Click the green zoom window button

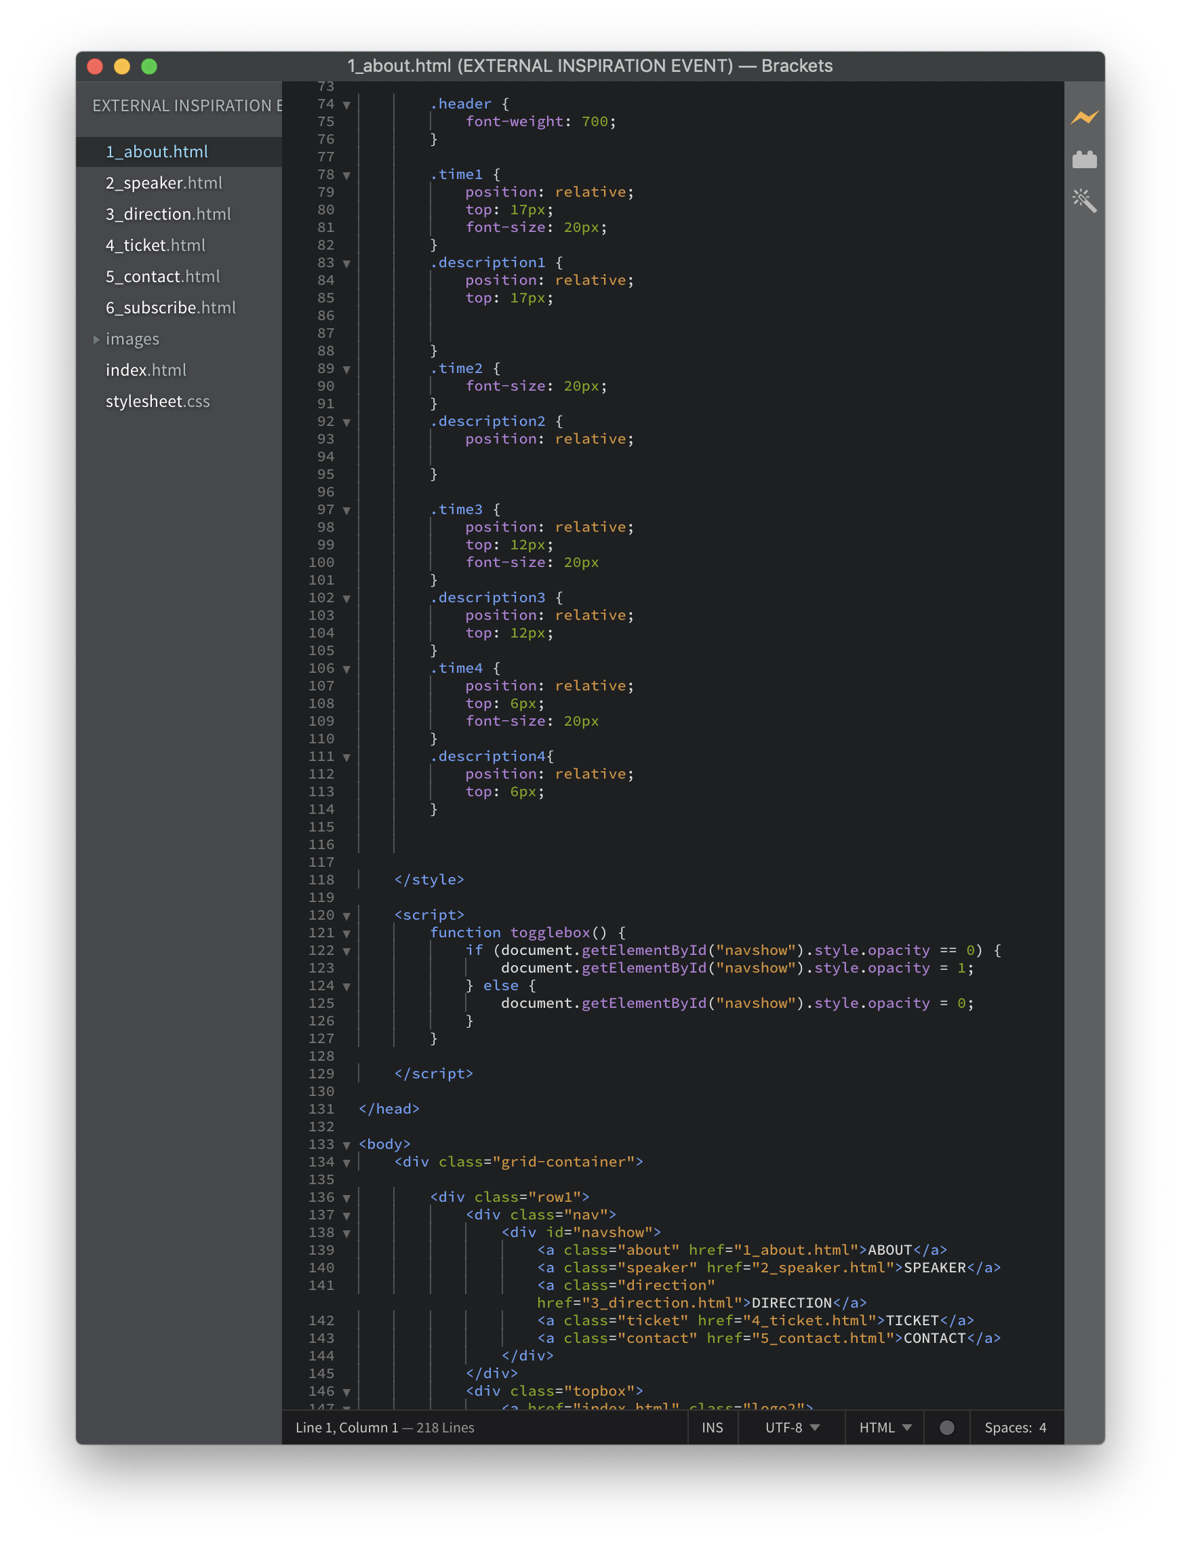coord(149,66)
